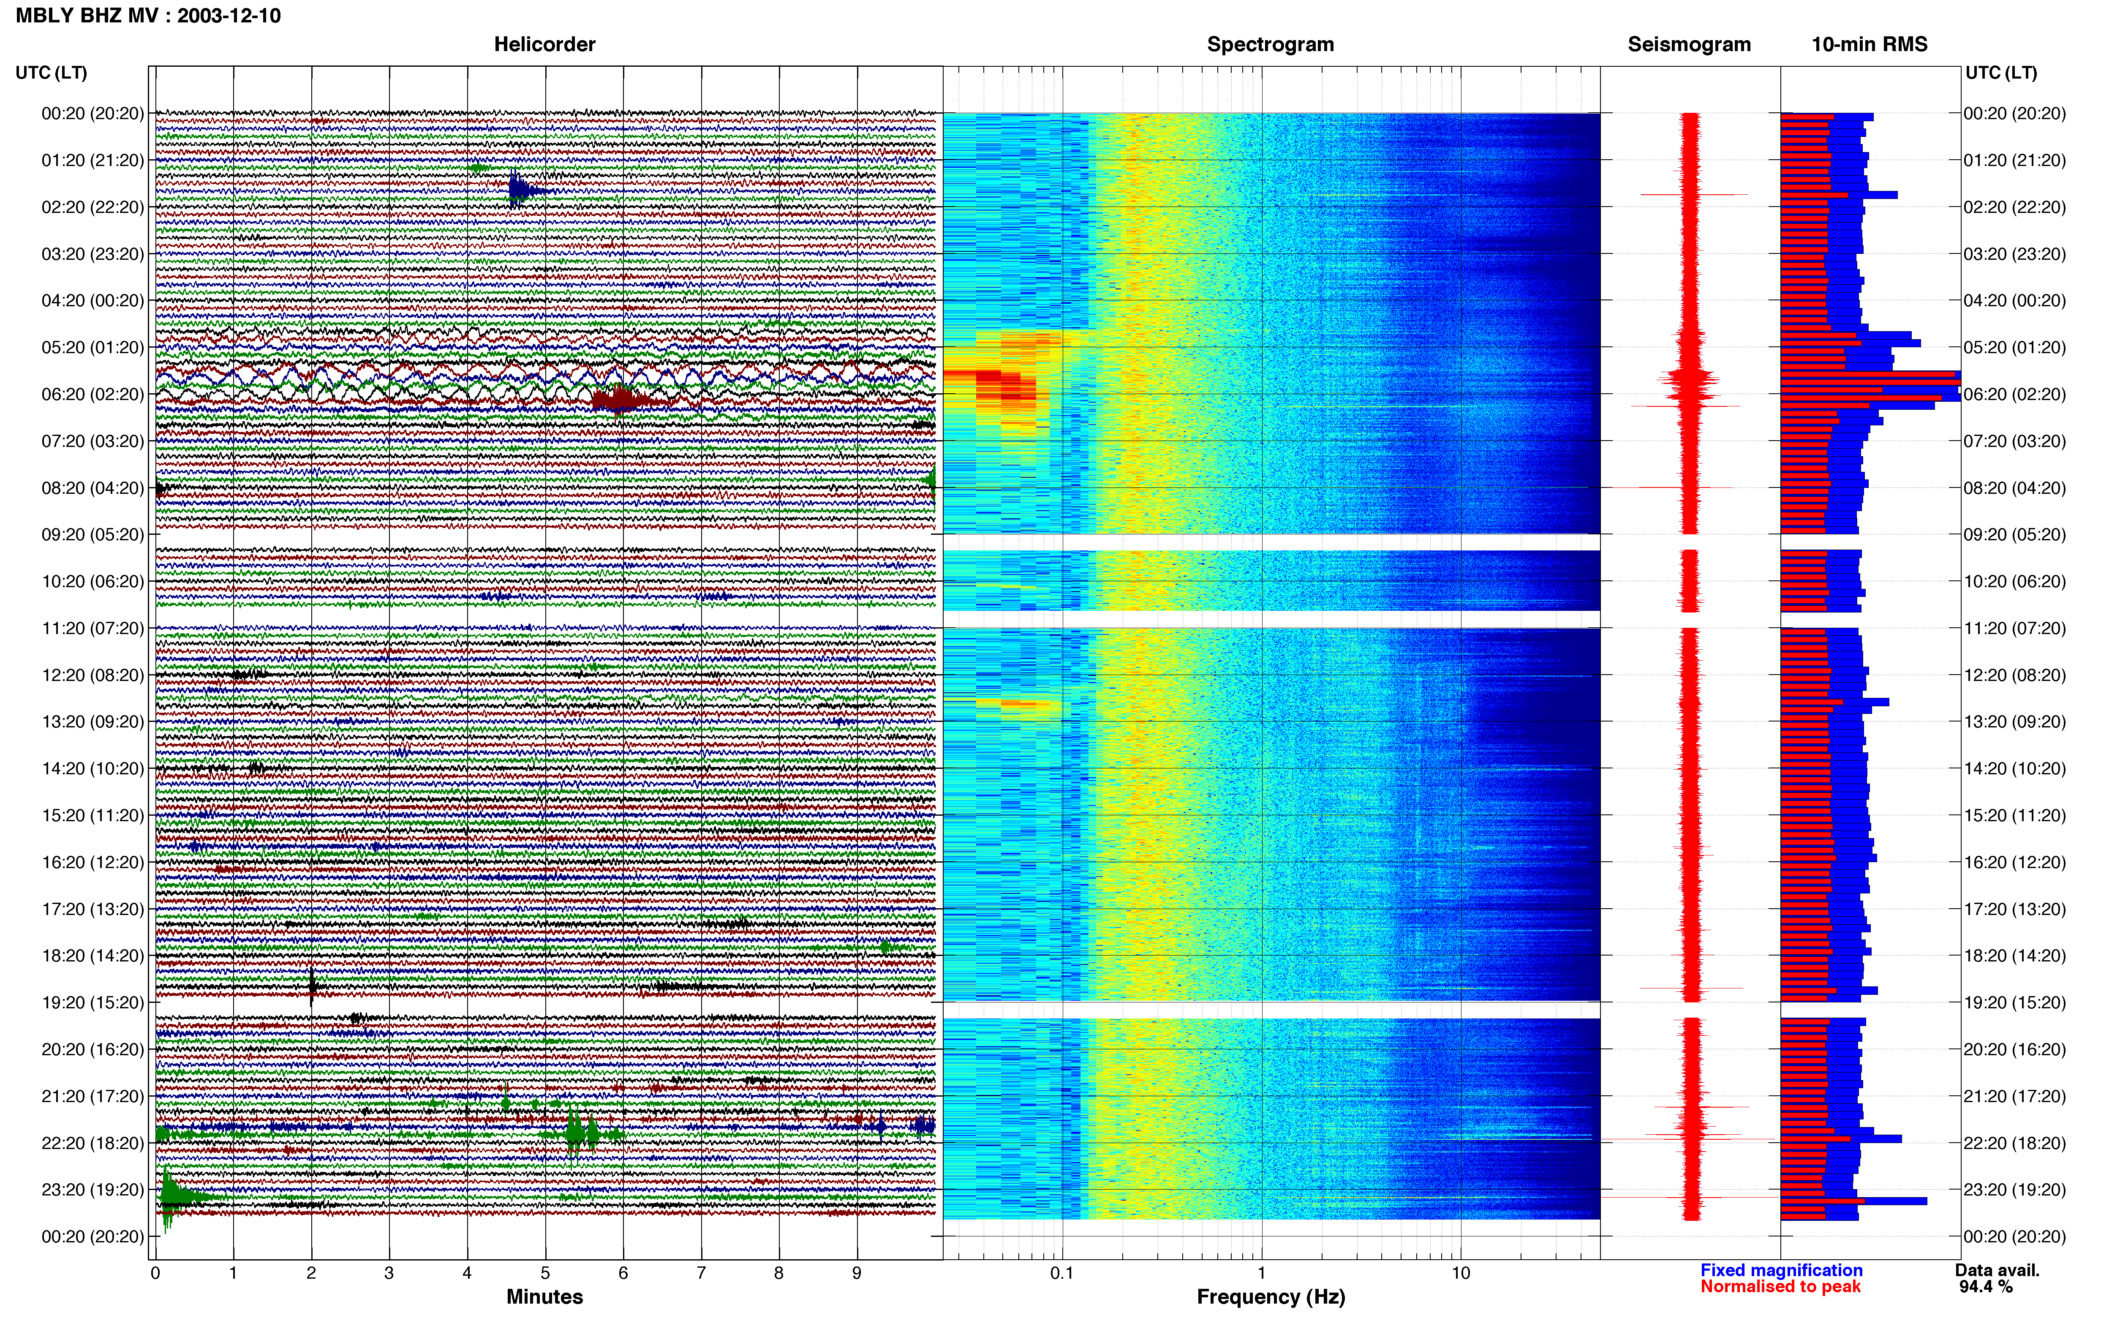The height and width of the screenshot is (1326, 2120).
Task: Click the 21:20 (17:20) label on the RMS axis
Action: [x=2015, y=1096]
